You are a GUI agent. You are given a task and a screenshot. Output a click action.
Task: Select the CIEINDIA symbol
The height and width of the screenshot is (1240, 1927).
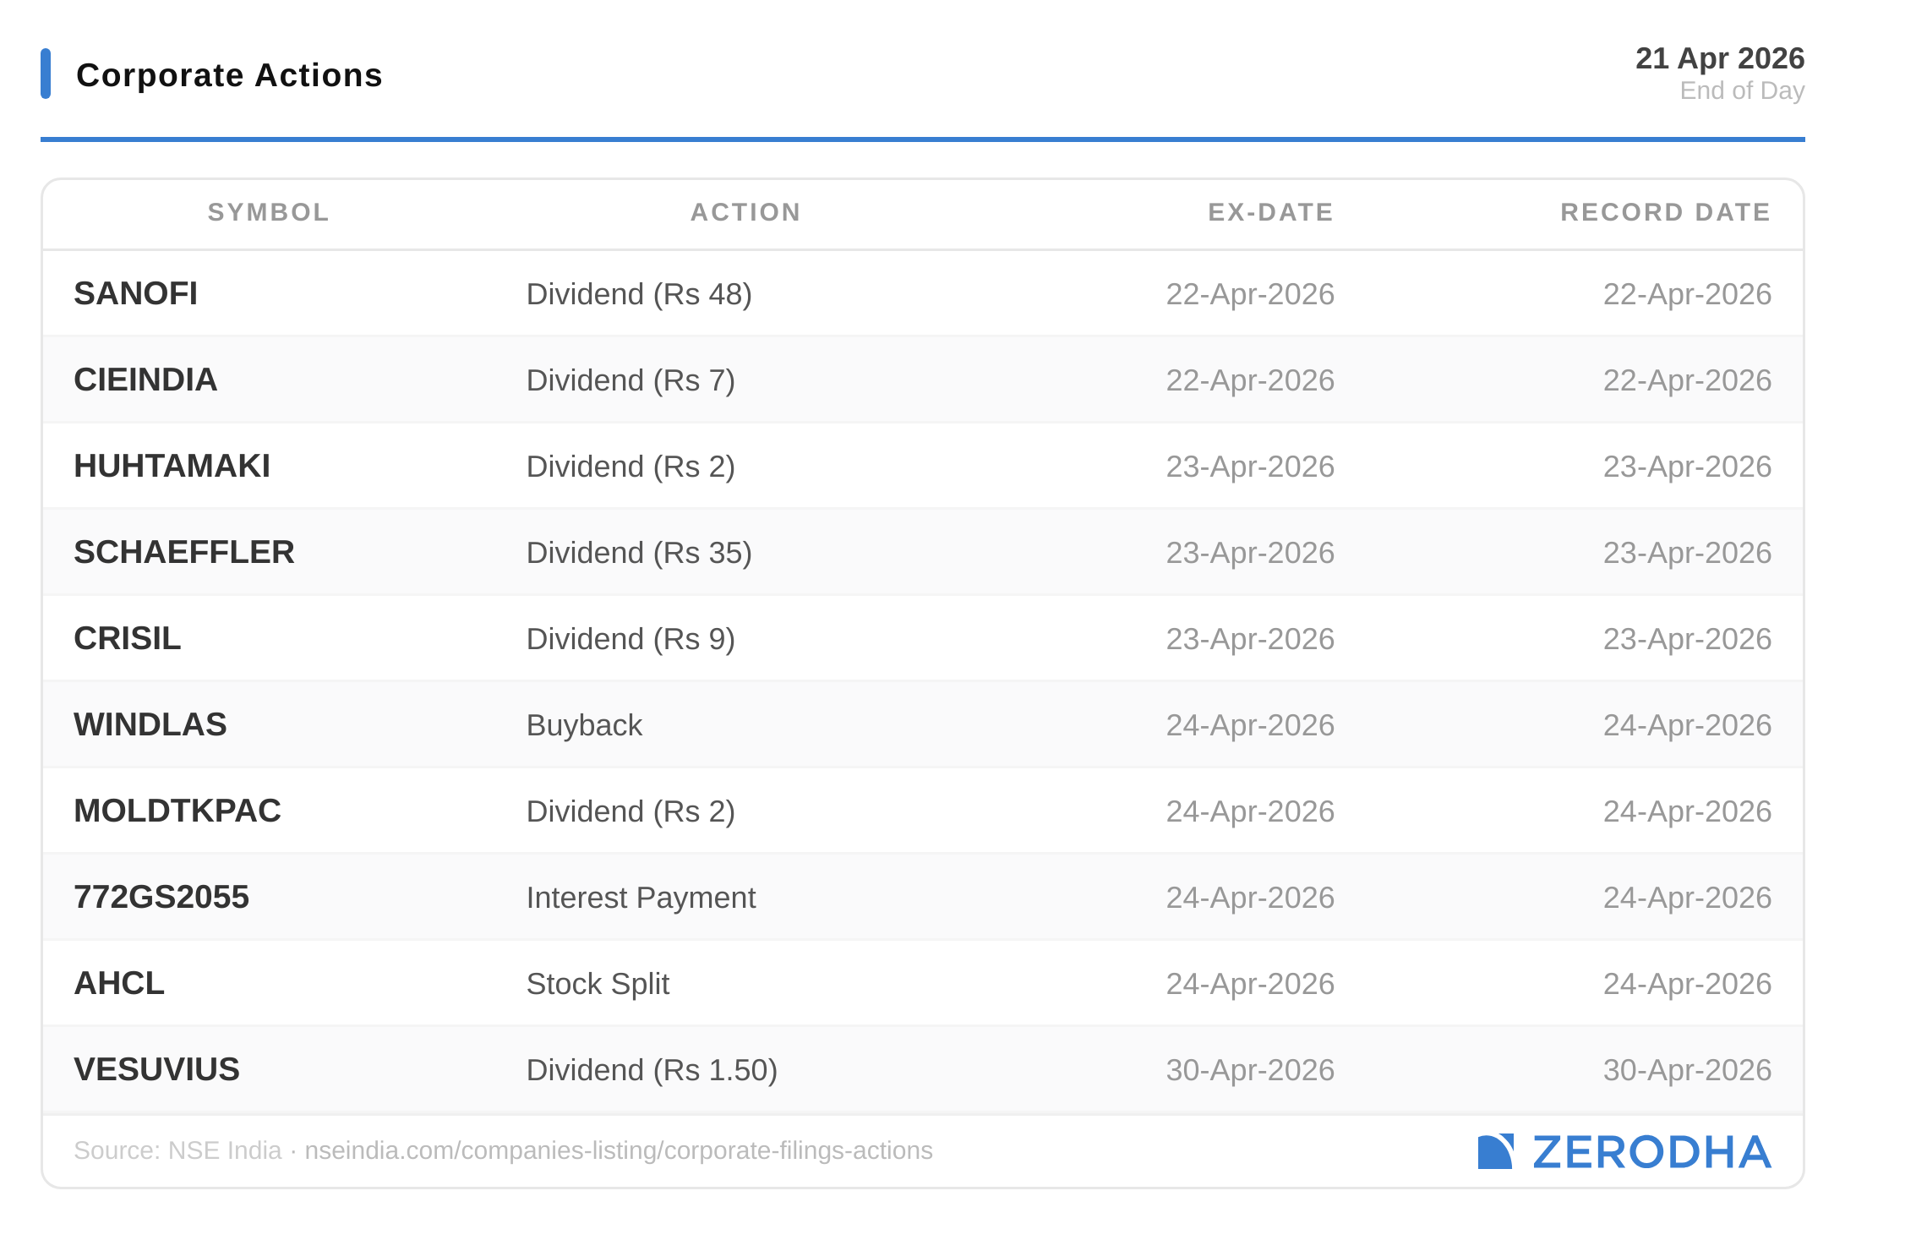[145, 380]
